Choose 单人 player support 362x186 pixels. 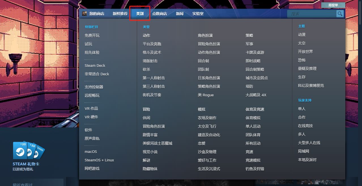point(302,109)
